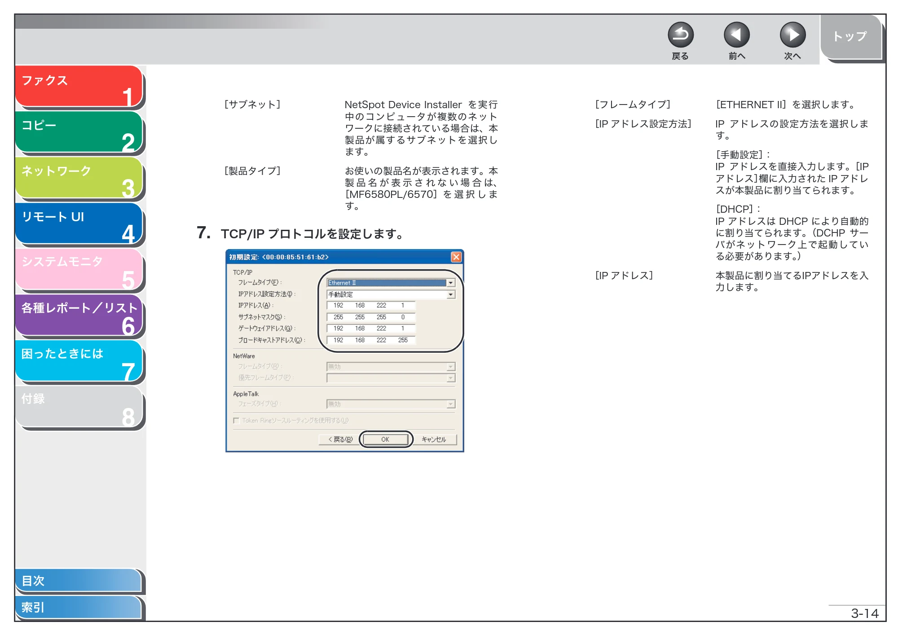Open the トップ tab
The image size is (898, 635).
850,37
